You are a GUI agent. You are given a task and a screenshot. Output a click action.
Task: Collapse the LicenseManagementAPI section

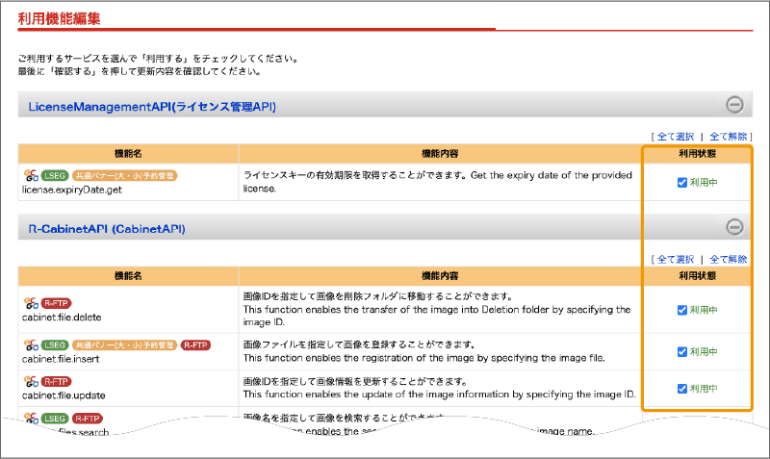click(x=734, y=105)
